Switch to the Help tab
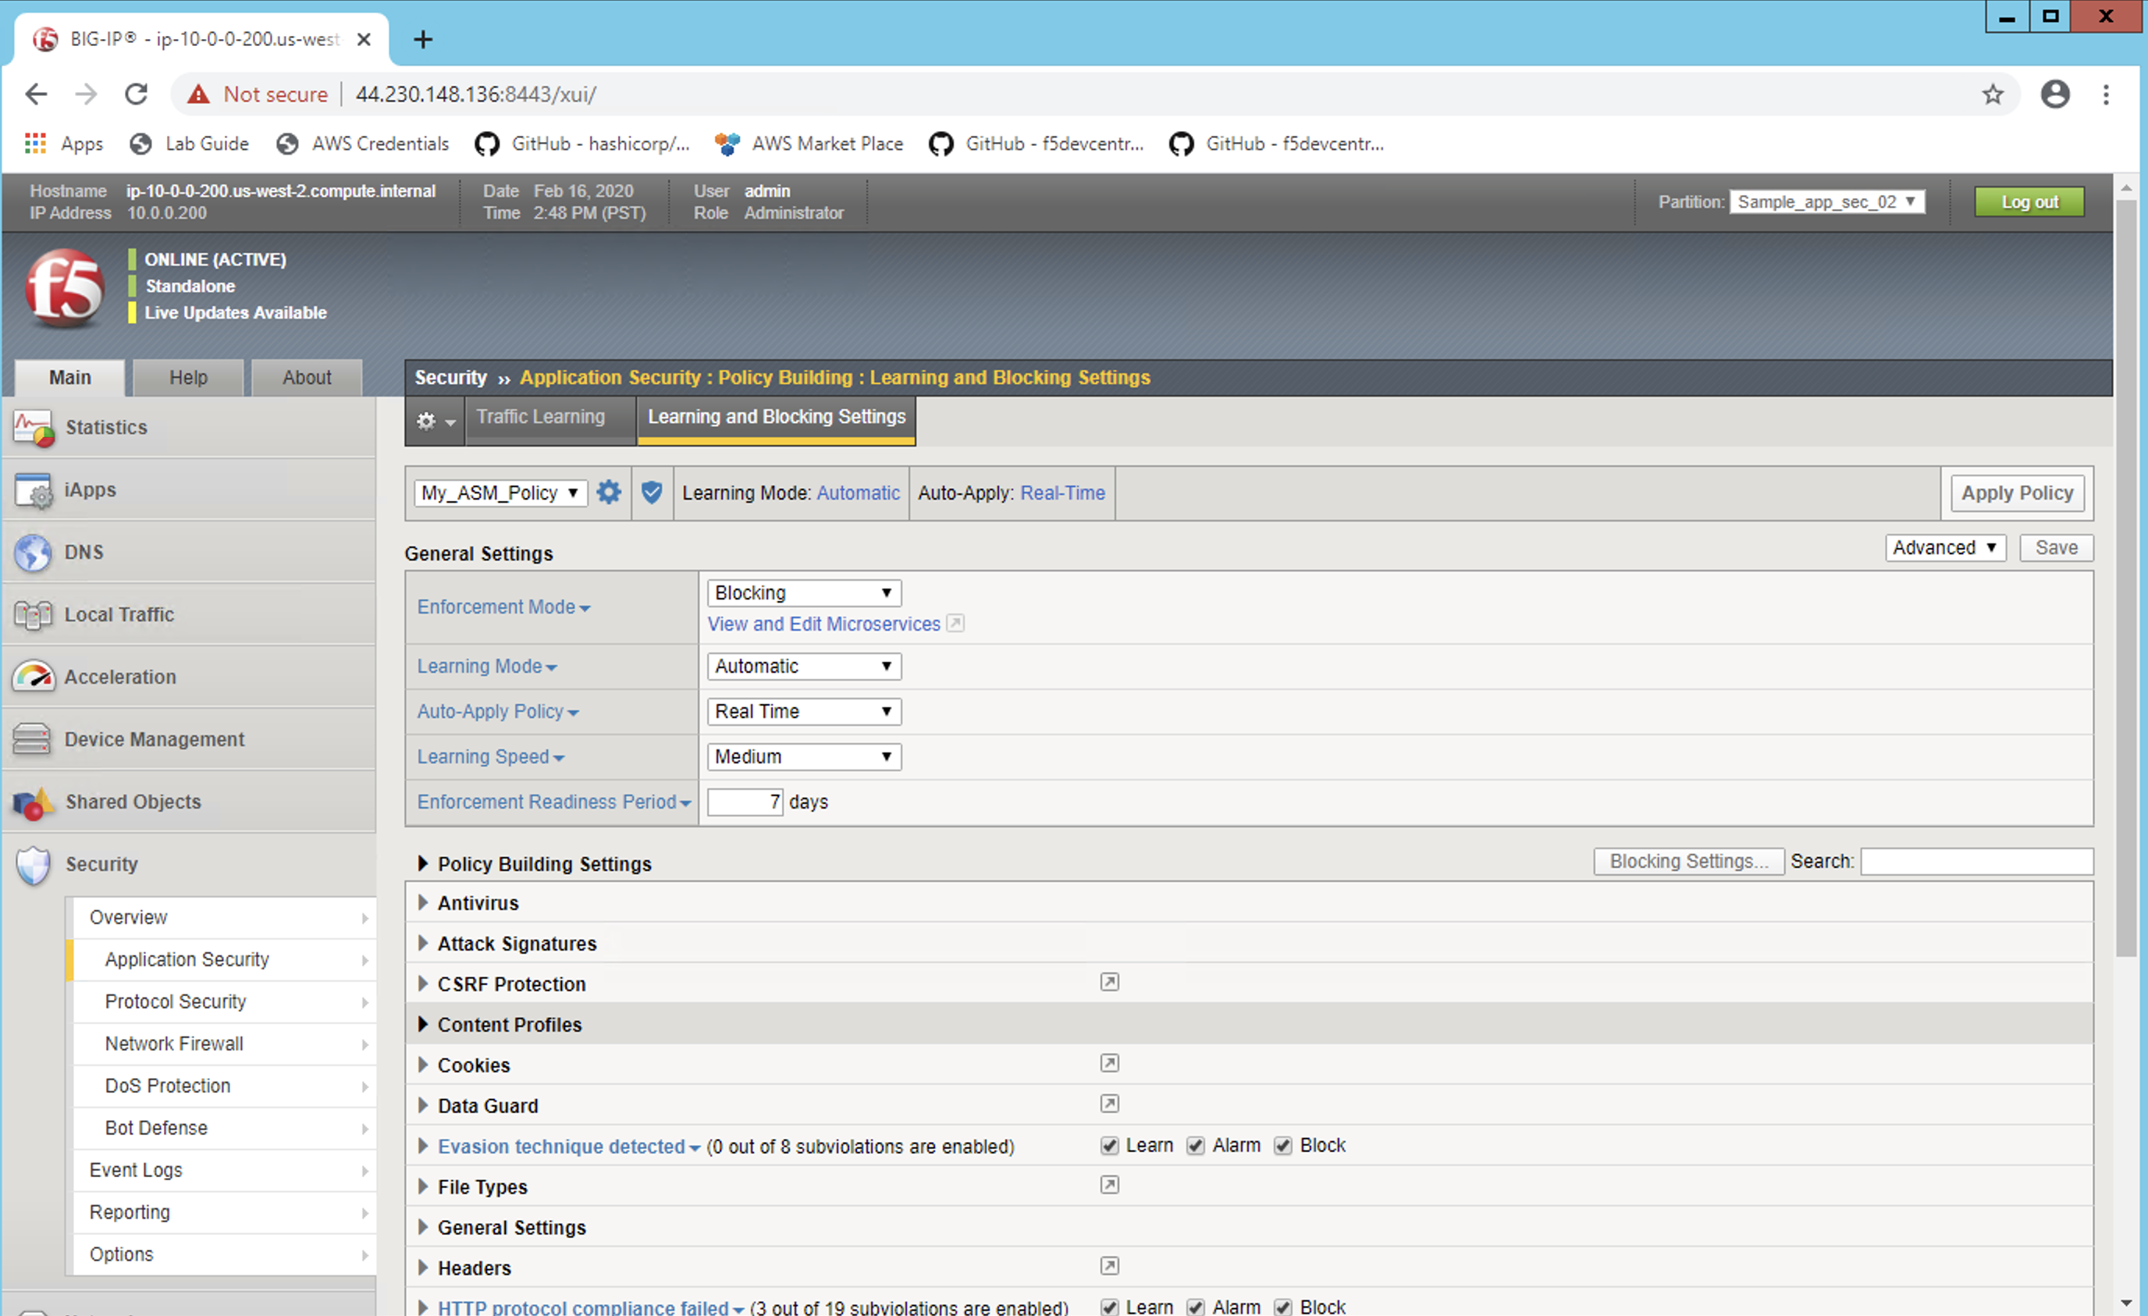Viewport: 2148px width, 1316px height. click(188, 379)
